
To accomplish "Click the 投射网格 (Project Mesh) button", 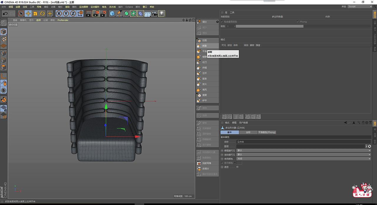I will 207,163.
